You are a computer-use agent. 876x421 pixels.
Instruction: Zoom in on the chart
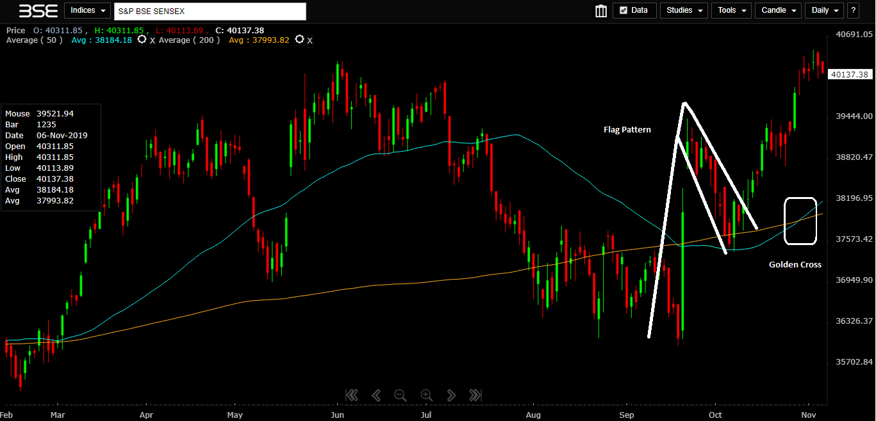pyautogui.click(x=426, y=395)
